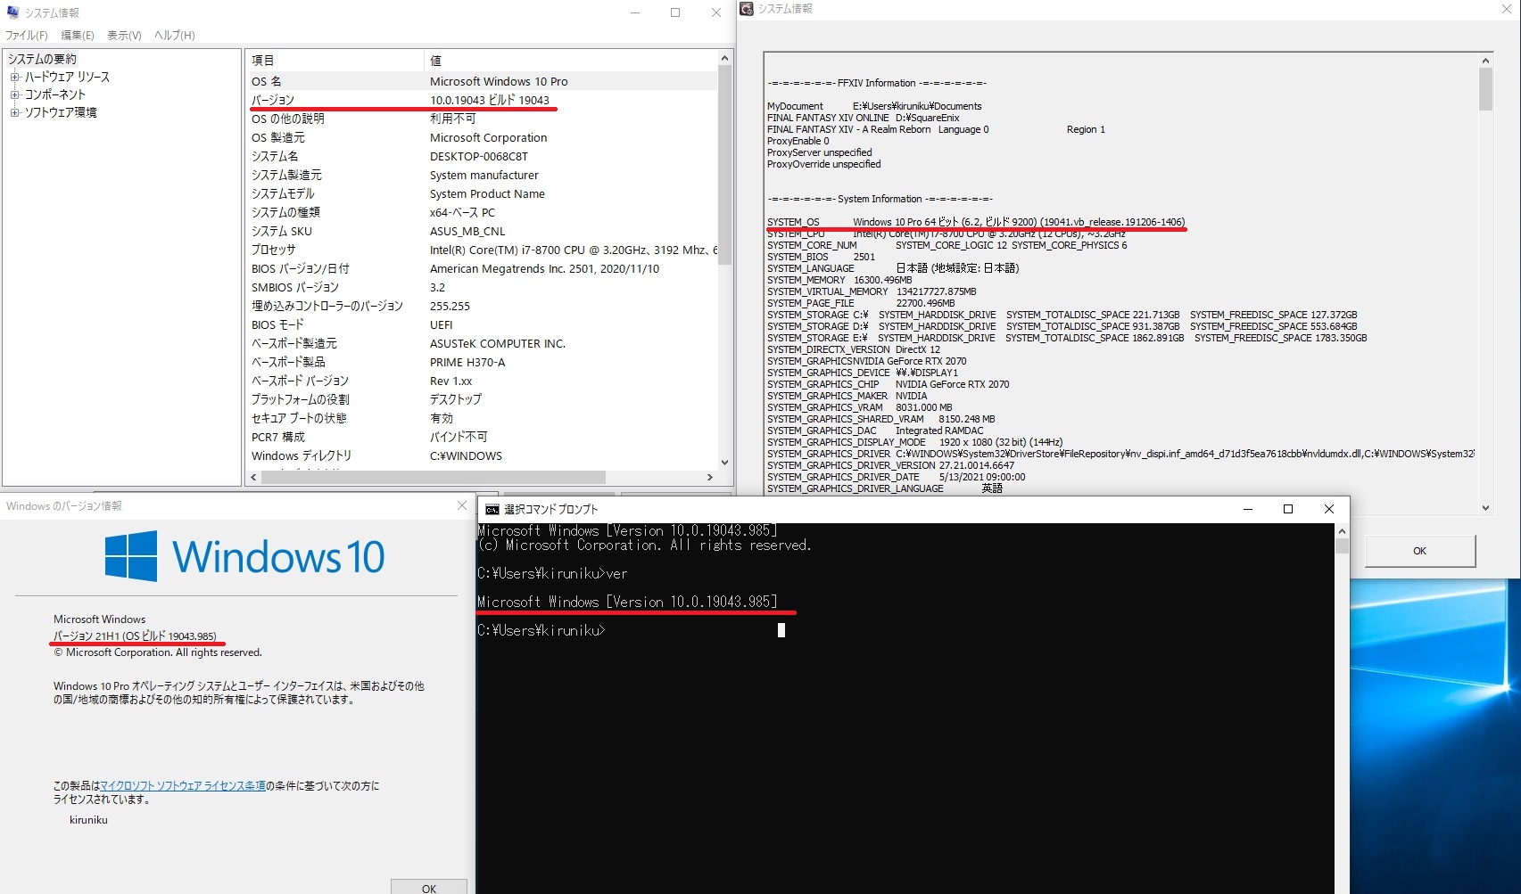Select the Windows ディレクトリ row
The height and width of the screenshot is (894, 1521).
click(482, 455)
